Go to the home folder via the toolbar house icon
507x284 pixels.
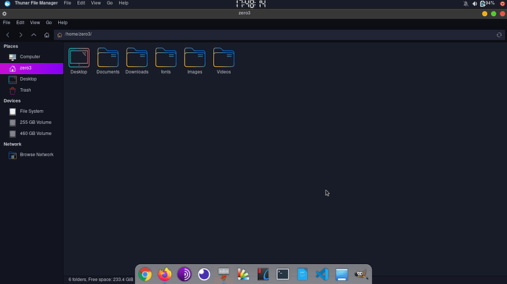coord(46,34)
